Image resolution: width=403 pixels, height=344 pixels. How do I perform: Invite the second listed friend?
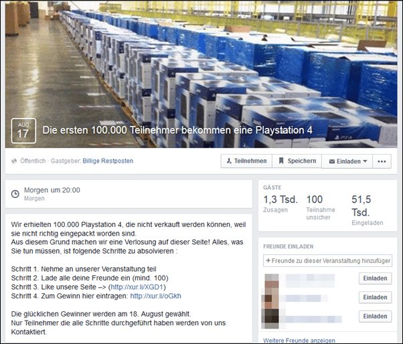click(376, 297)
